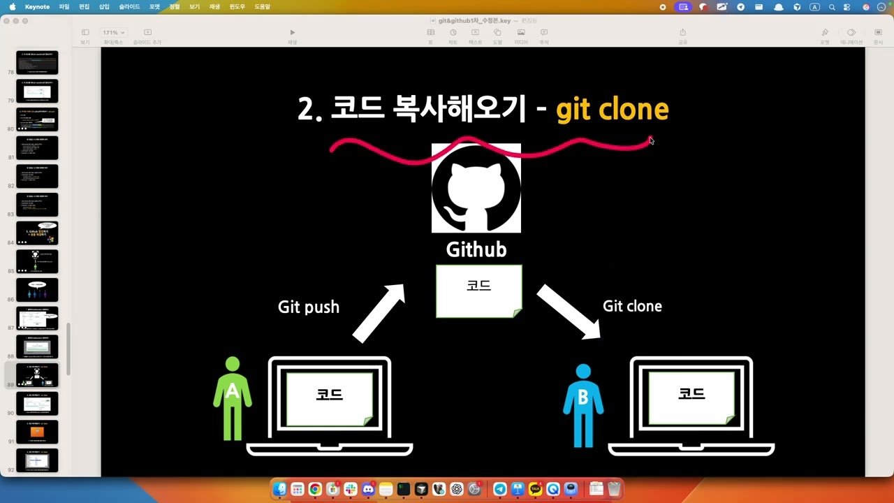Image resolution: width=894 pixels, height=503 pixels.
Task: Open the 171% zoom level dropdown
Action: tap(113, 33)
